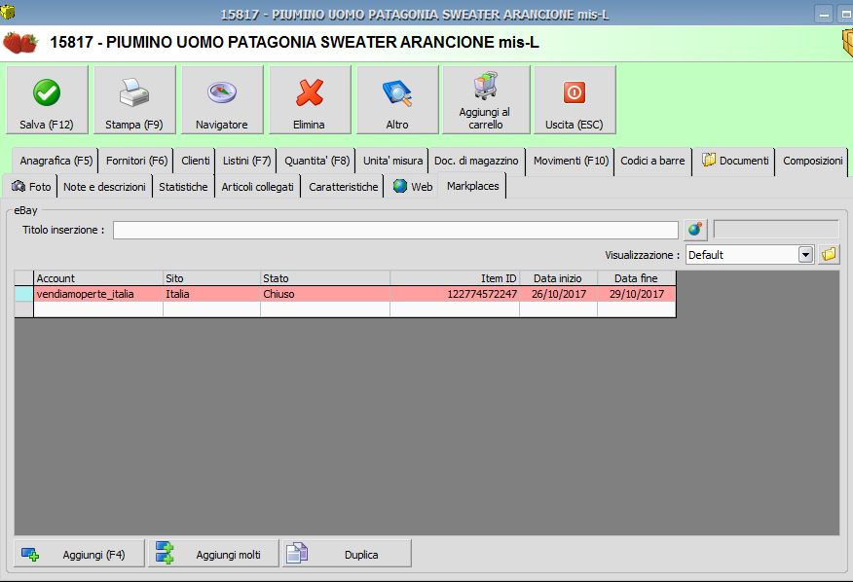
Task: Click Aggiungi al carrello cart button
Action: (486, 99)
